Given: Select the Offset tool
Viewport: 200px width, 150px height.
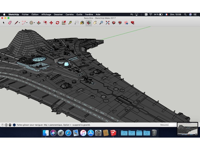Looking at the screenshot, I should coord(45,23).
